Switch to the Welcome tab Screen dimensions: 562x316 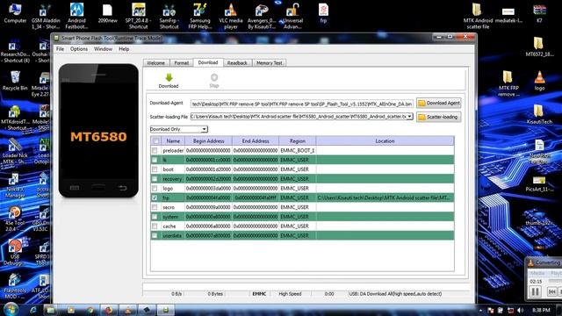coord(156,63)
